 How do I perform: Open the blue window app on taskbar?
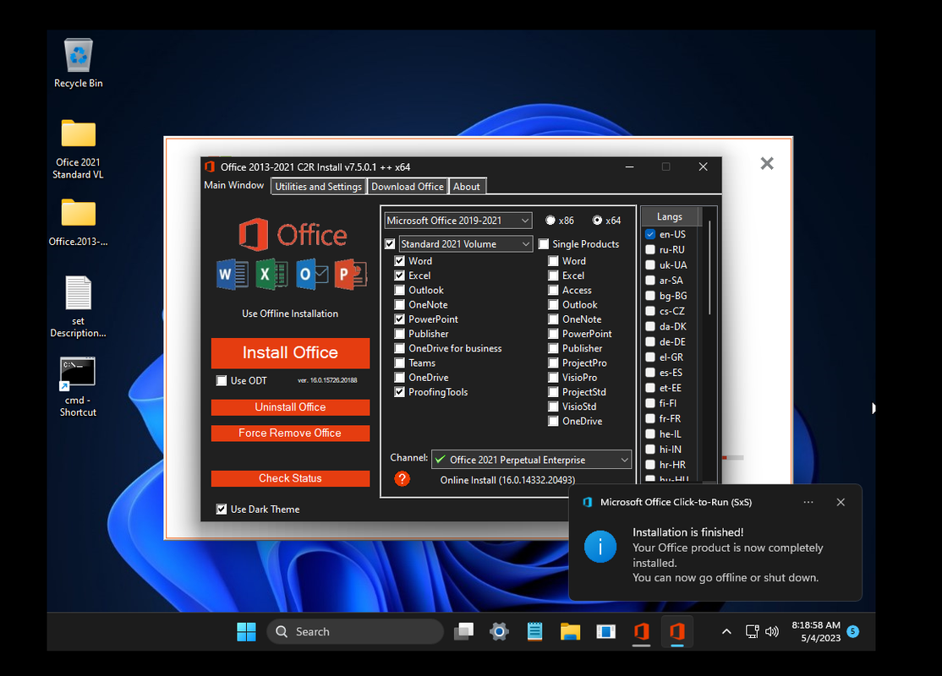pos(605,631)
